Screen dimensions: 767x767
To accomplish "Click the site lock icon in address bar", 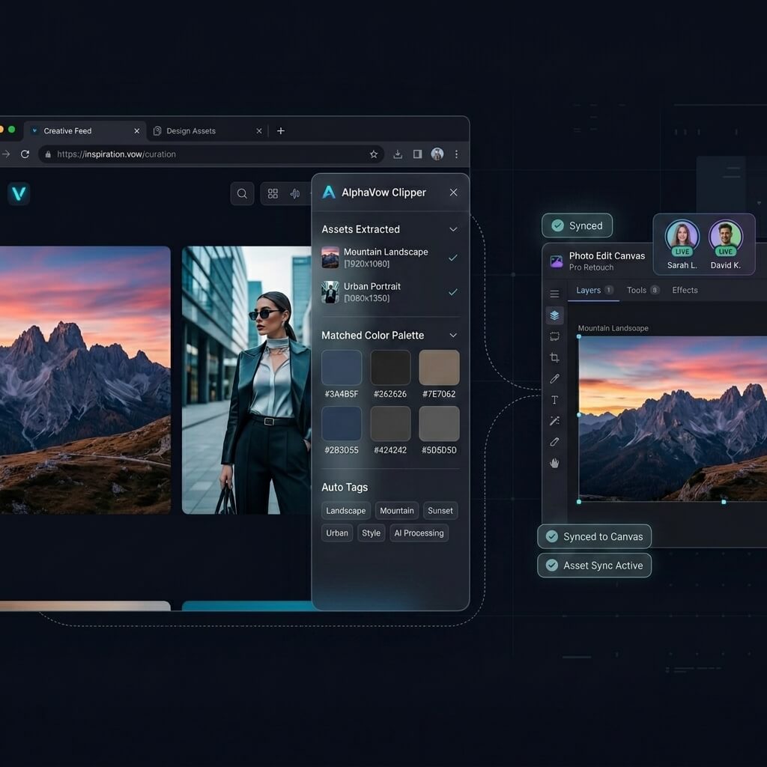I will [48, 154].
